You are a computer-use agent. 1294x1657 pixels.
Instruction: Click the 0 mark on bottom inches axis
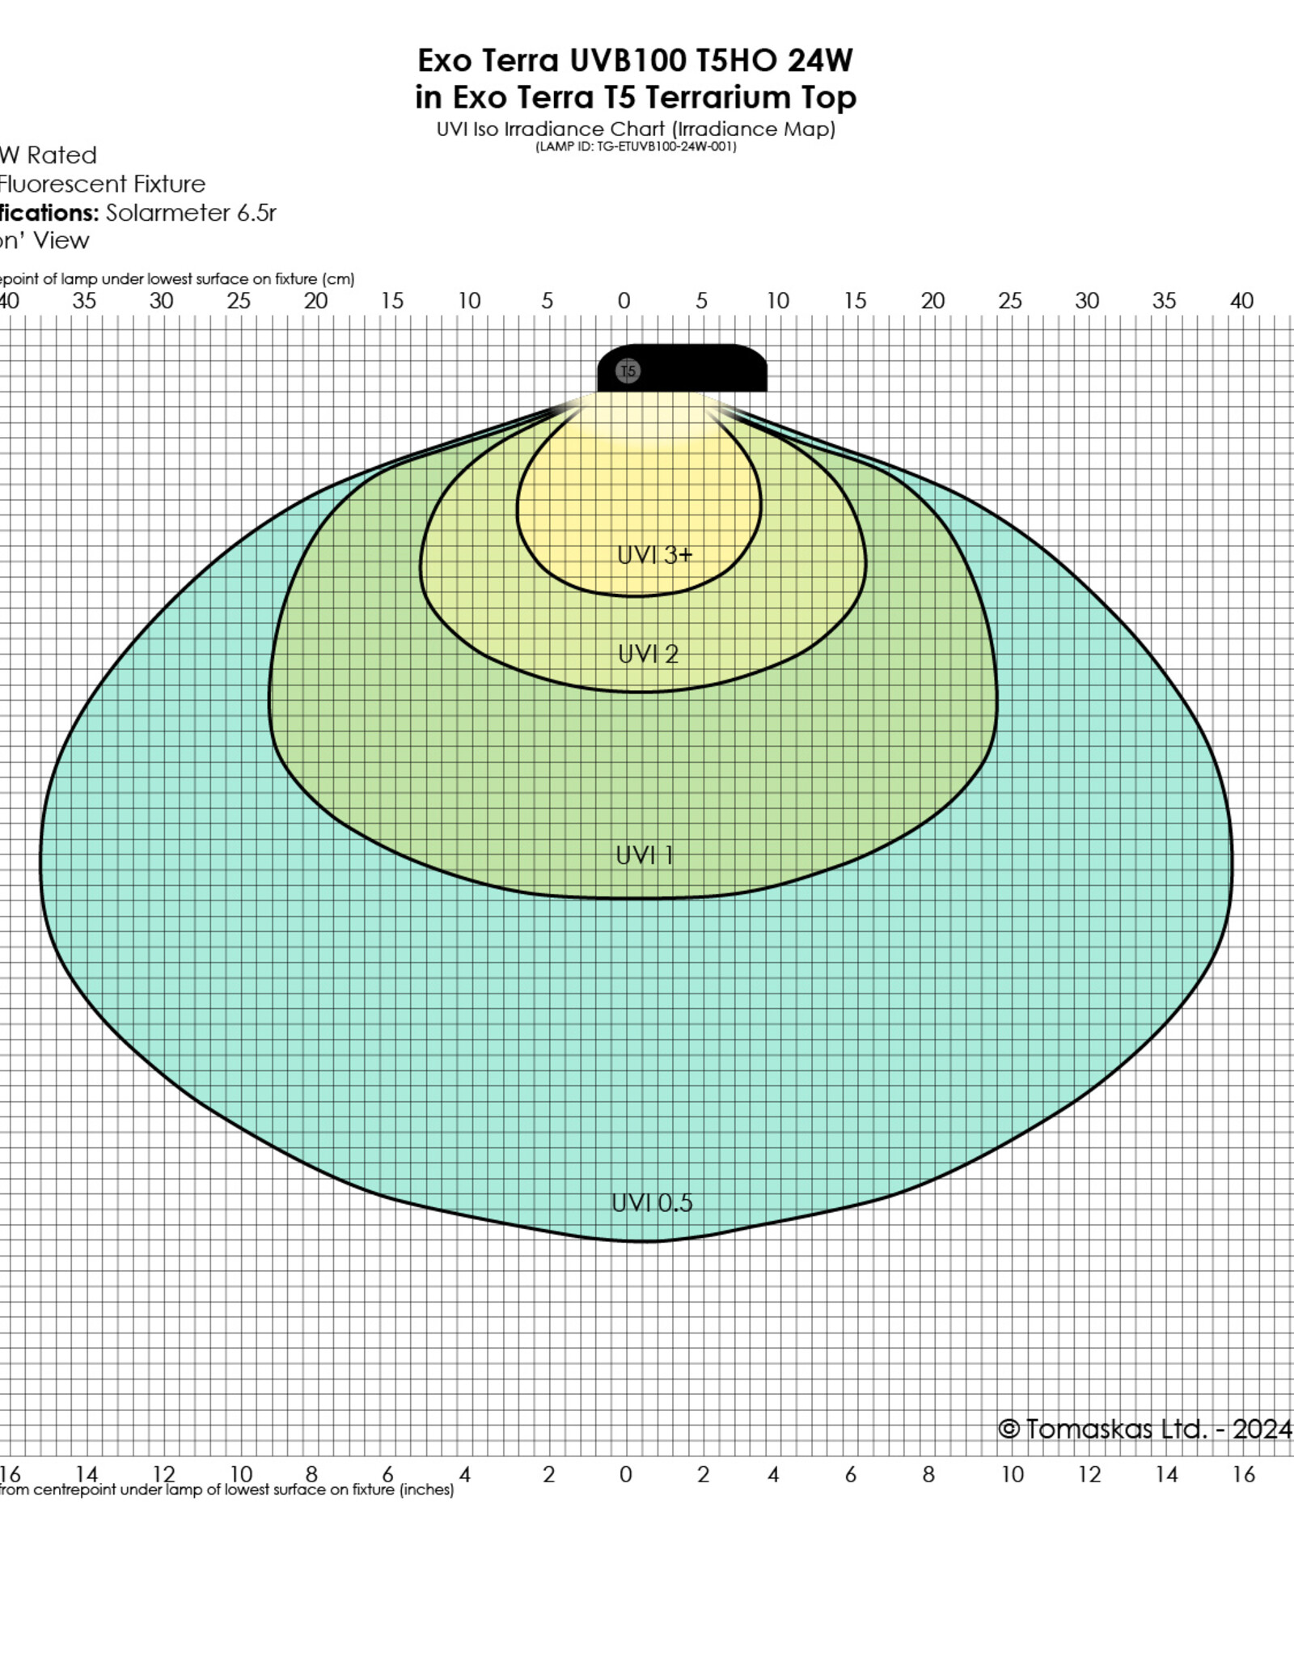click(625, 1475)
